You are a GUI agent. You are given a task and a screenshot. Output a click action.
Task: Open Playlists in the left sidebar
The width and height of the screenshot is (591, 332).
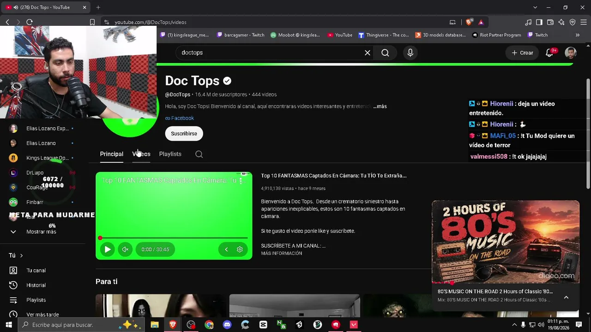pyautogui.click(x=36, y=300)
